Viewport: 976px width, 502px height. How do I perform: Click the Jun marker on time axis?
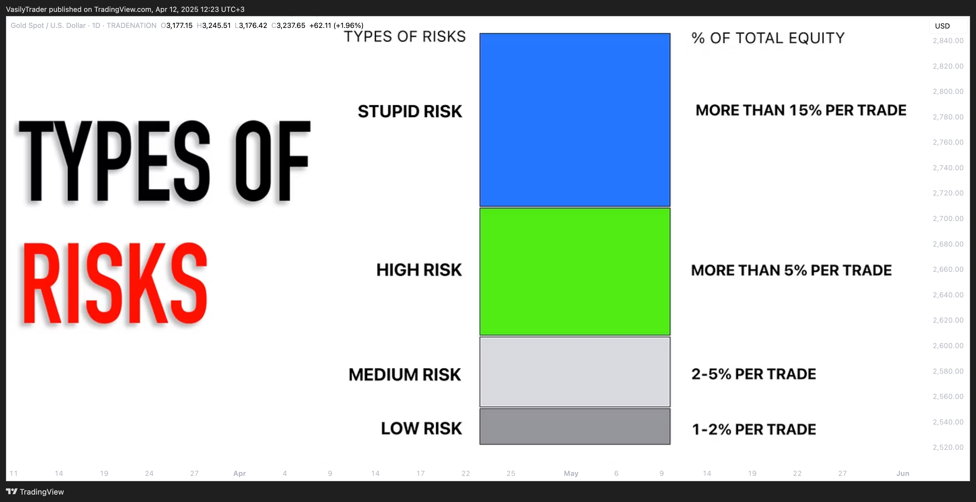(x=903, y=473)
